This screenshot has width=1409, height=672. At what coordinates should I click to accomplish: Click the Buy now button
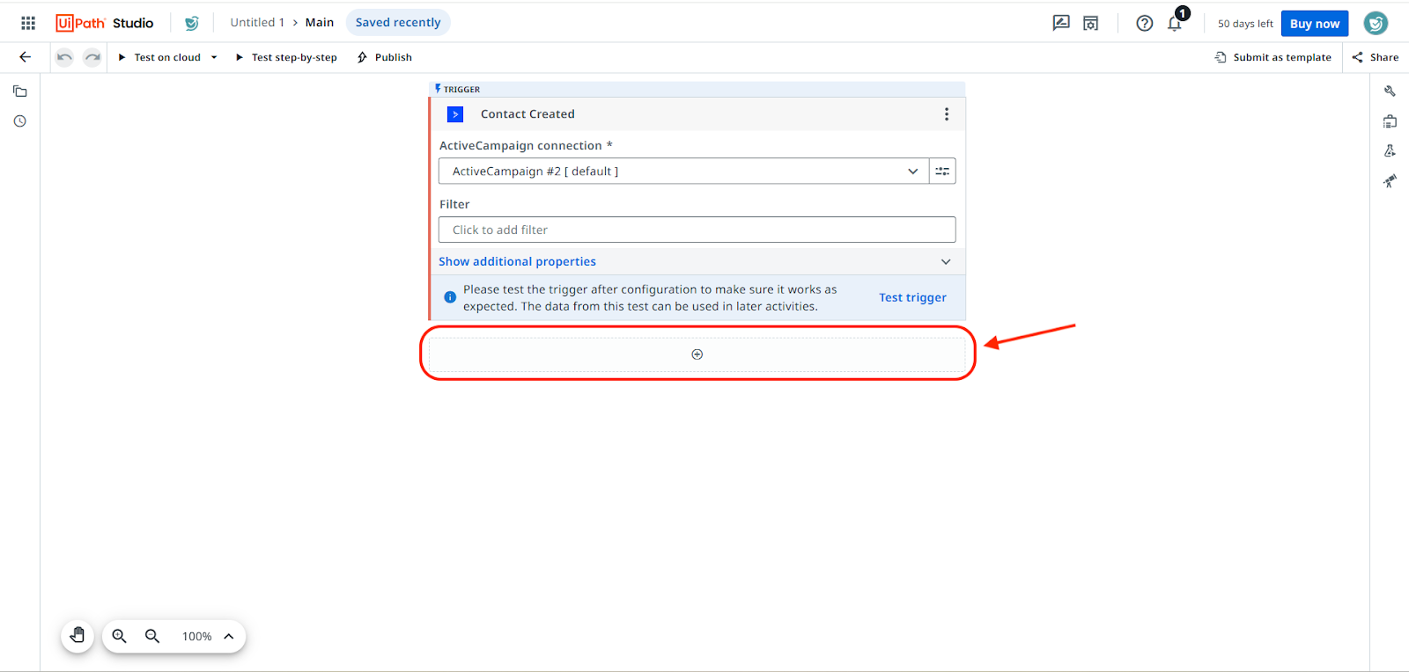pyautogui.click(x=1314, y=24)
